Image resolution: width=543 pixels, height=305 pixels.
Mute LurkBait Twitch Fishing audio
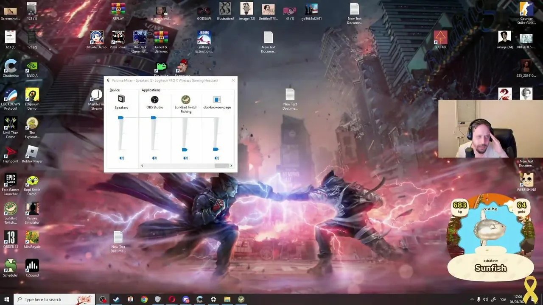185,158
